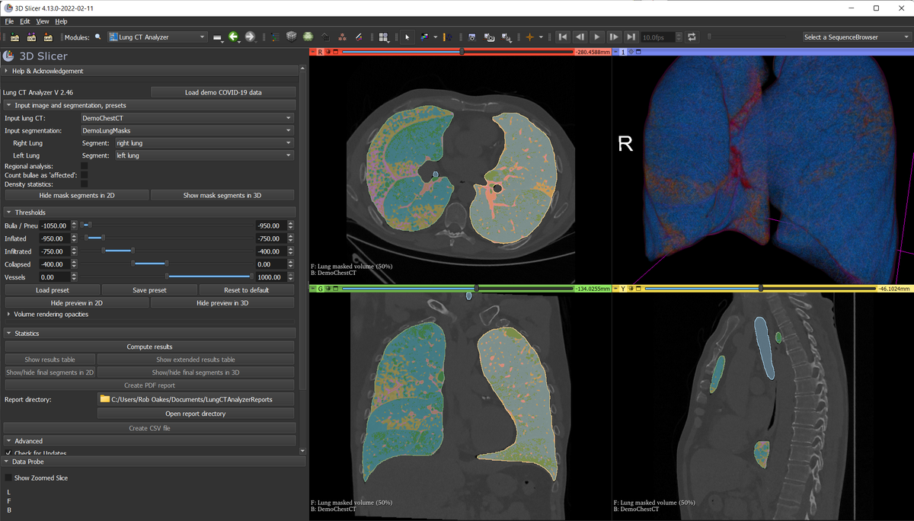Click the screenshot capture icon
This screenshot has width=914, height=521.
click(x=471, y=37)
